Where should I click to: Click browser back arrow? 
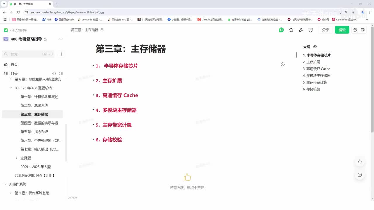4,12
